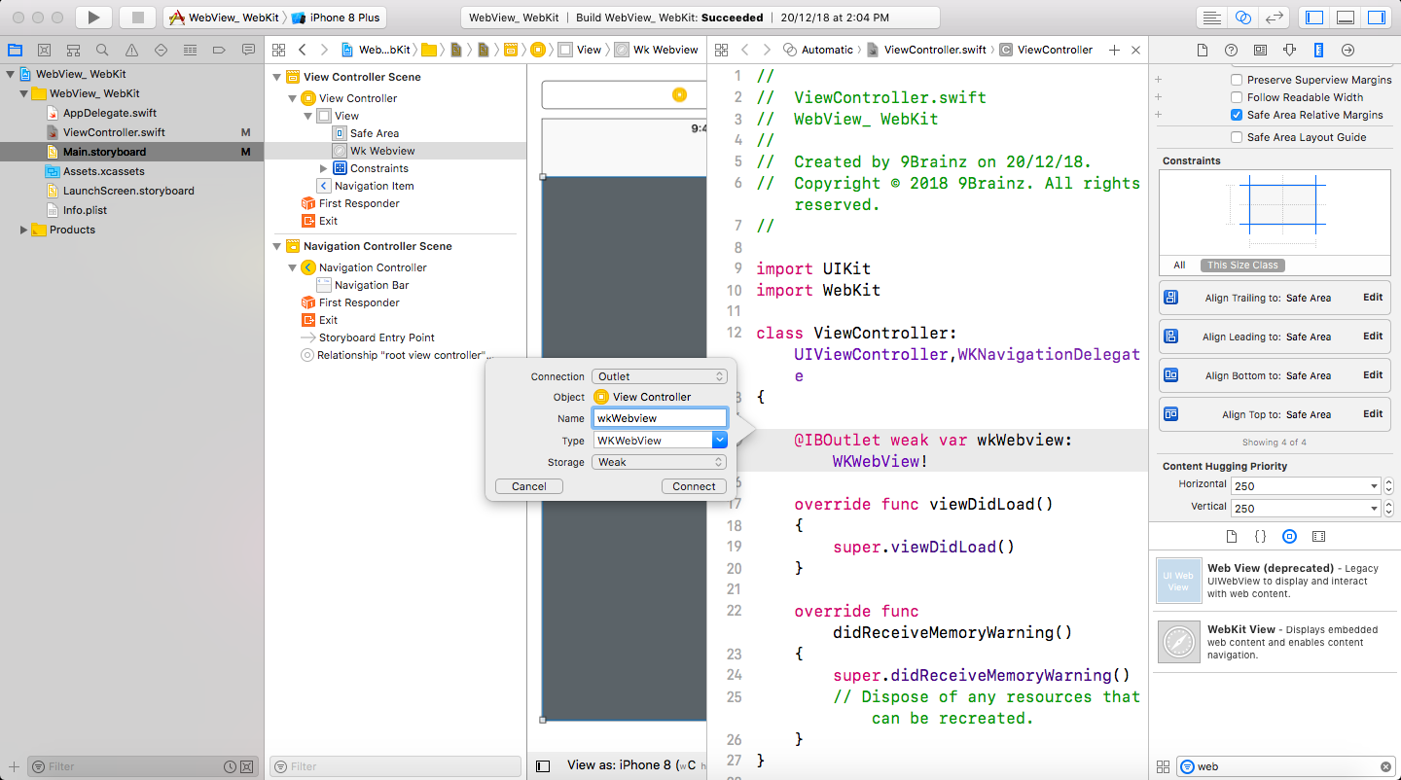Select This Size Class tab
The width and height of the screenshot is (1401, 780).
pyautogui.click(x=1242, y=266)
